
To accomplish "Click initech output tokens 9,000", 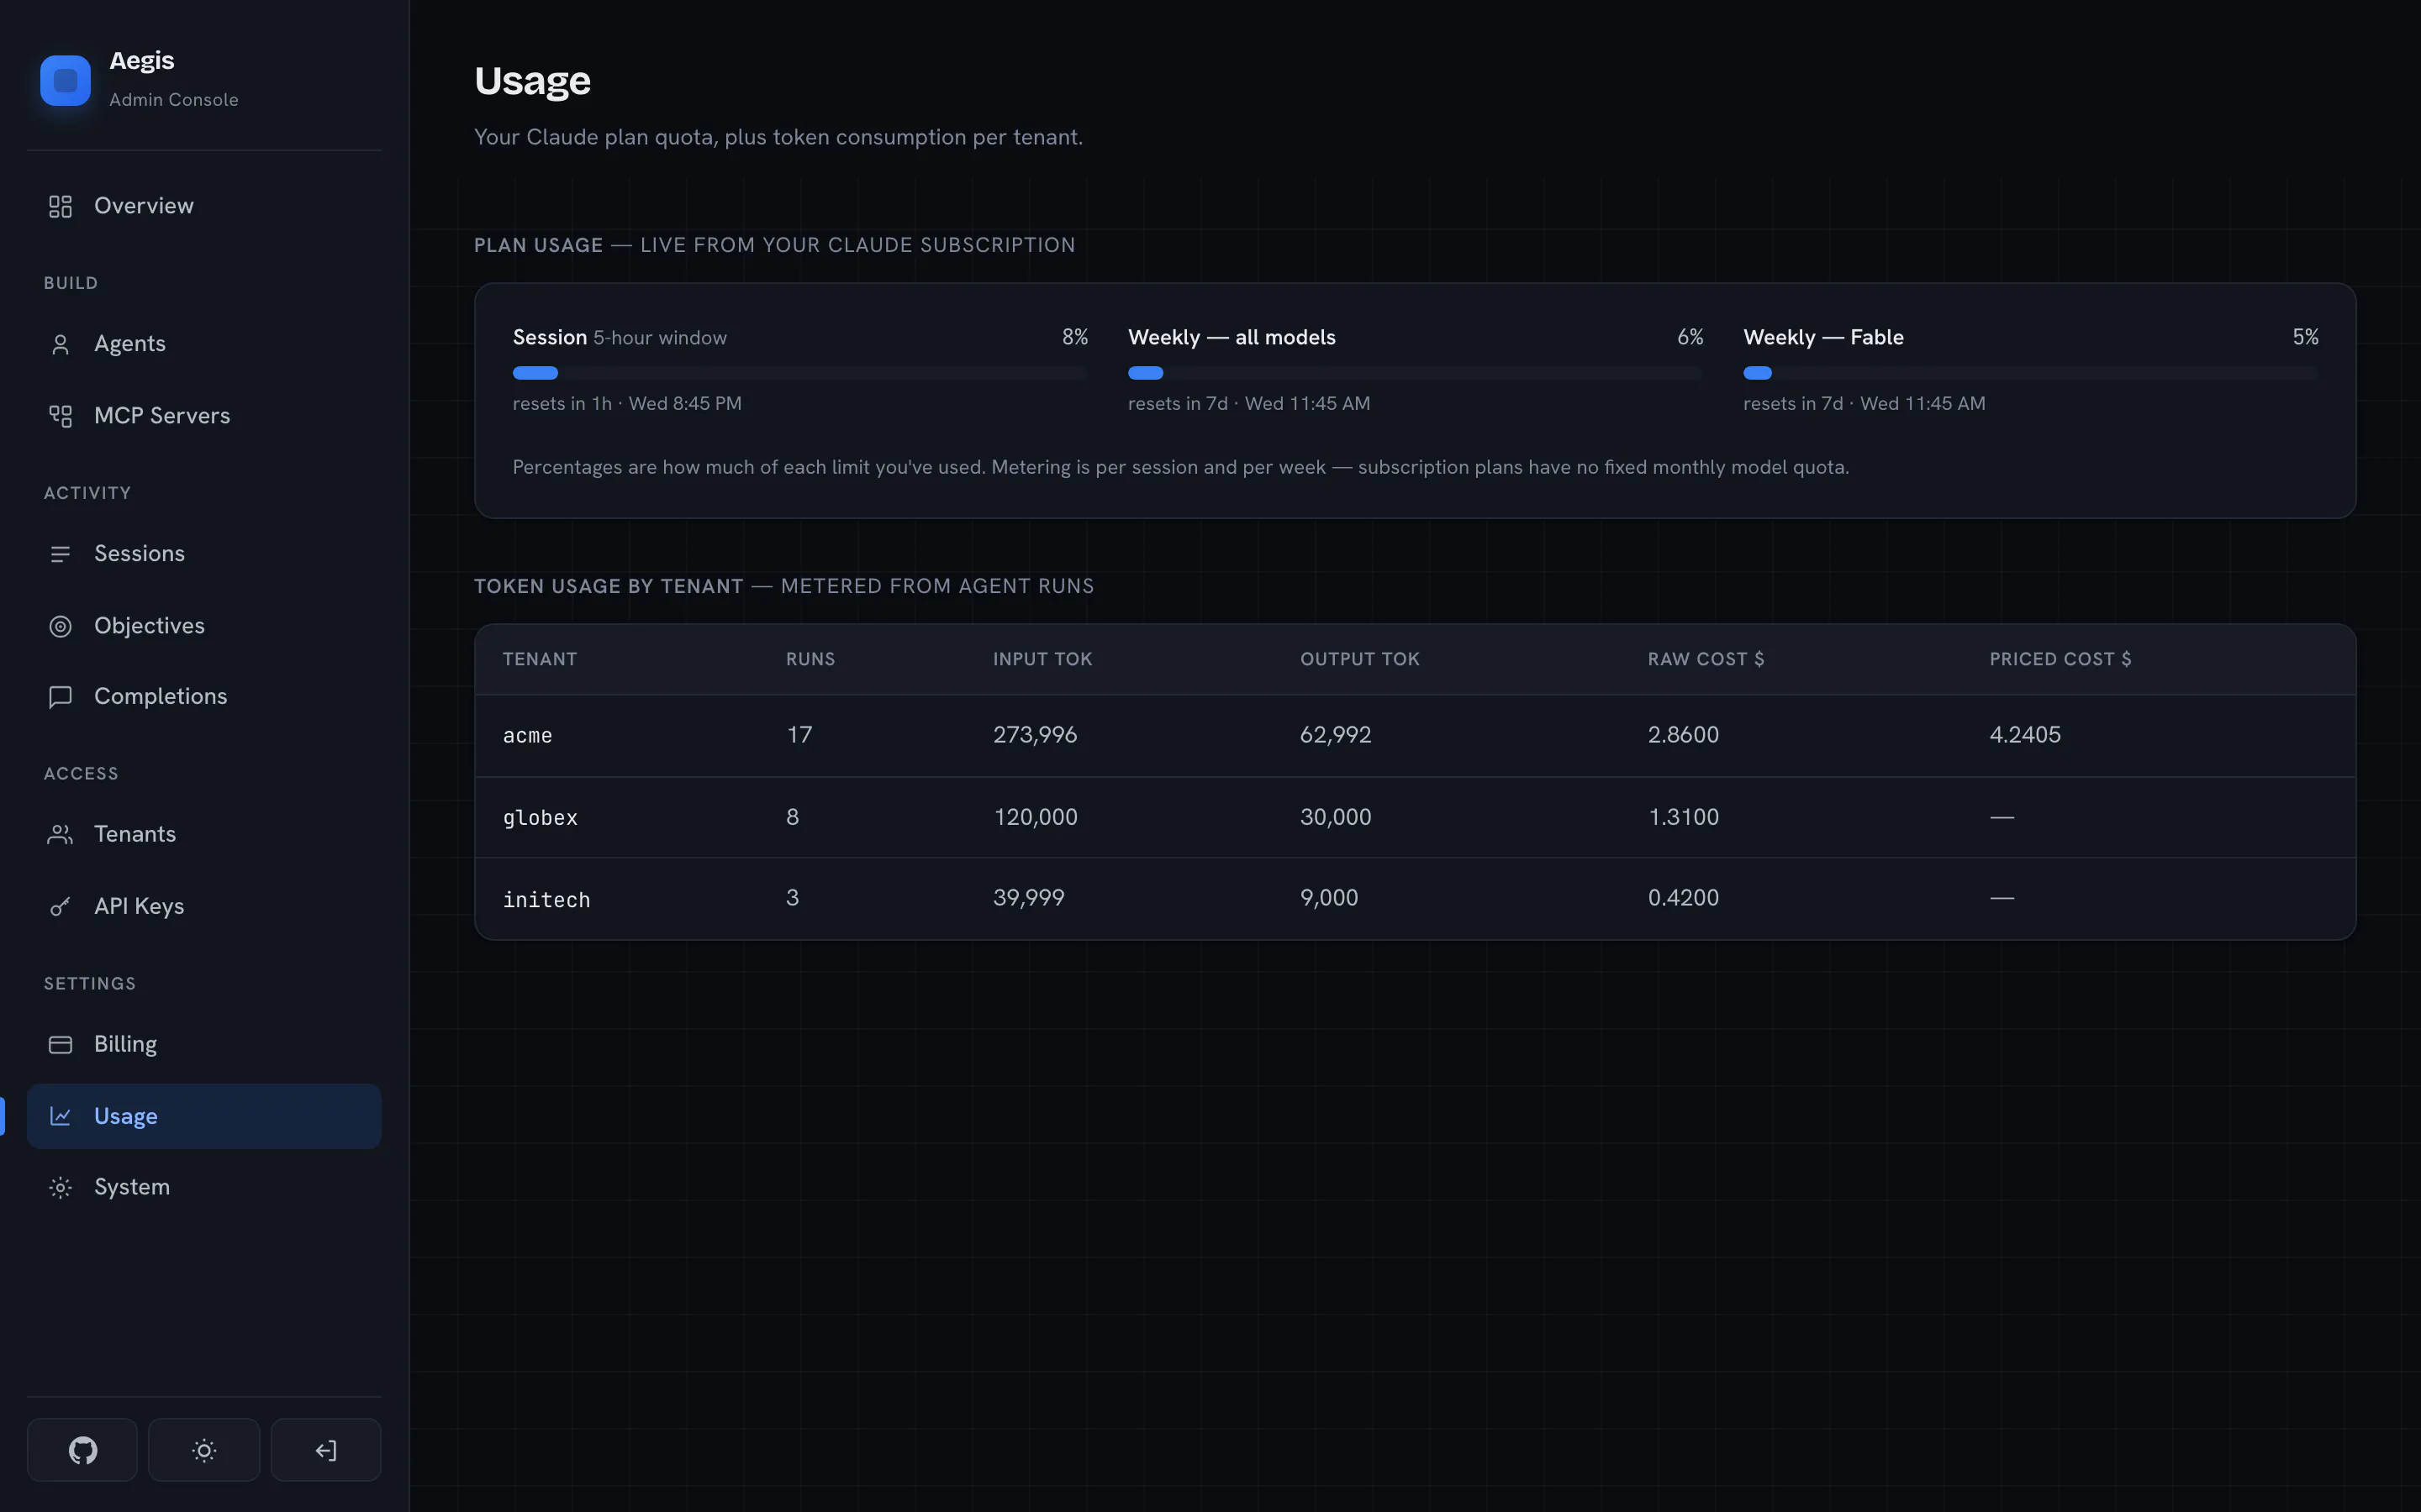I will click(1328, 898).
